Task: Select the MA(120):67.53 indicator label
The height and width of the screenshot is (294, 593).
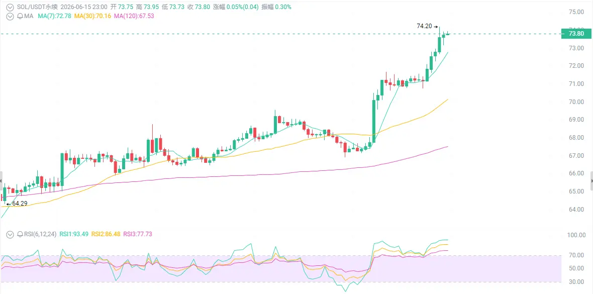Action: (x=134, y=16)
